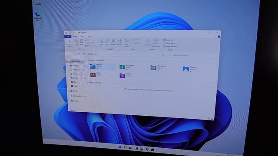Select the Videos folder in Frequent folders
Viewport: 278px width, 156px height.
(x=126, y=75)
